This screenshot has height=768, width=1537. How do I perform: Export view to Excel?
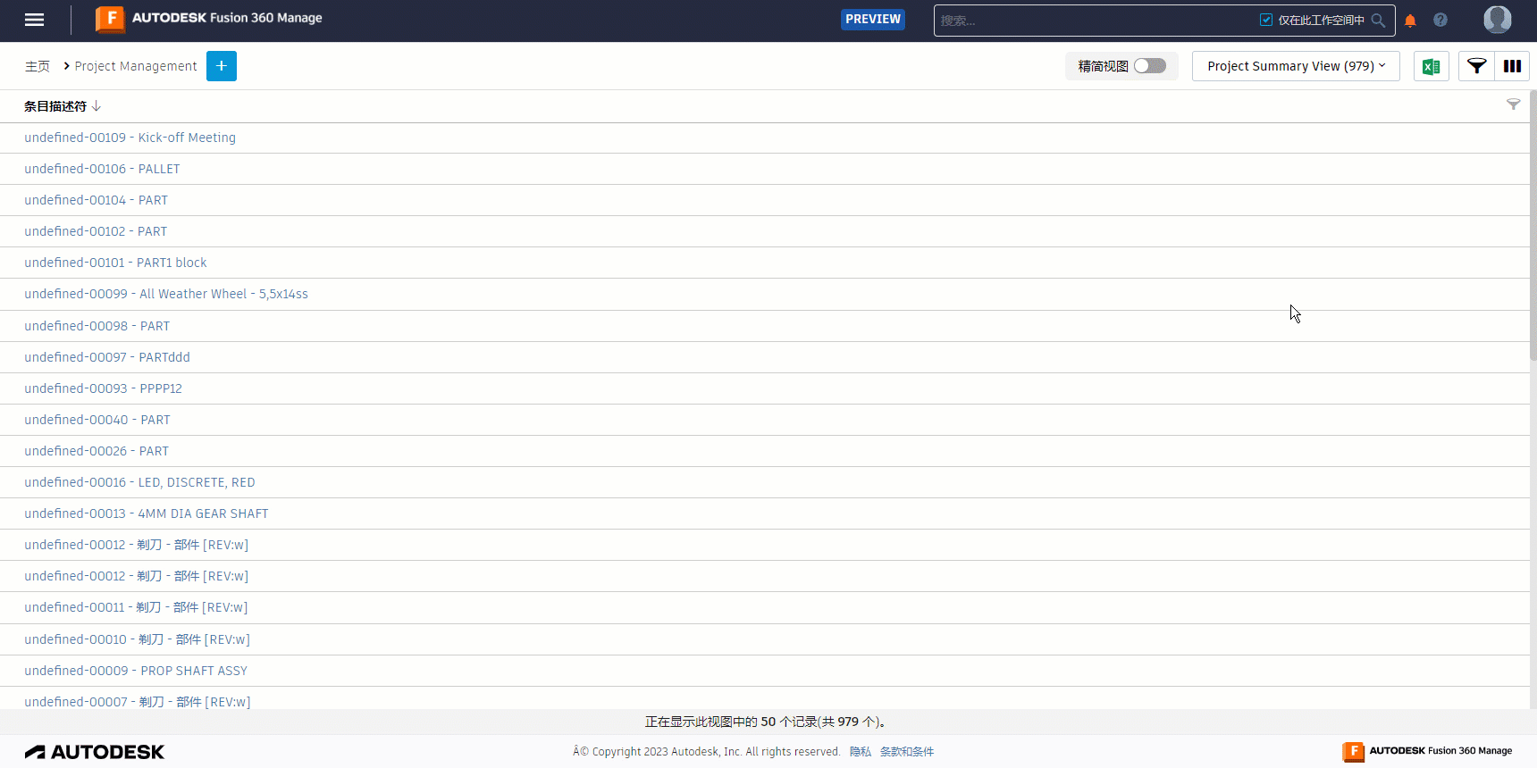click(1432, 66)
